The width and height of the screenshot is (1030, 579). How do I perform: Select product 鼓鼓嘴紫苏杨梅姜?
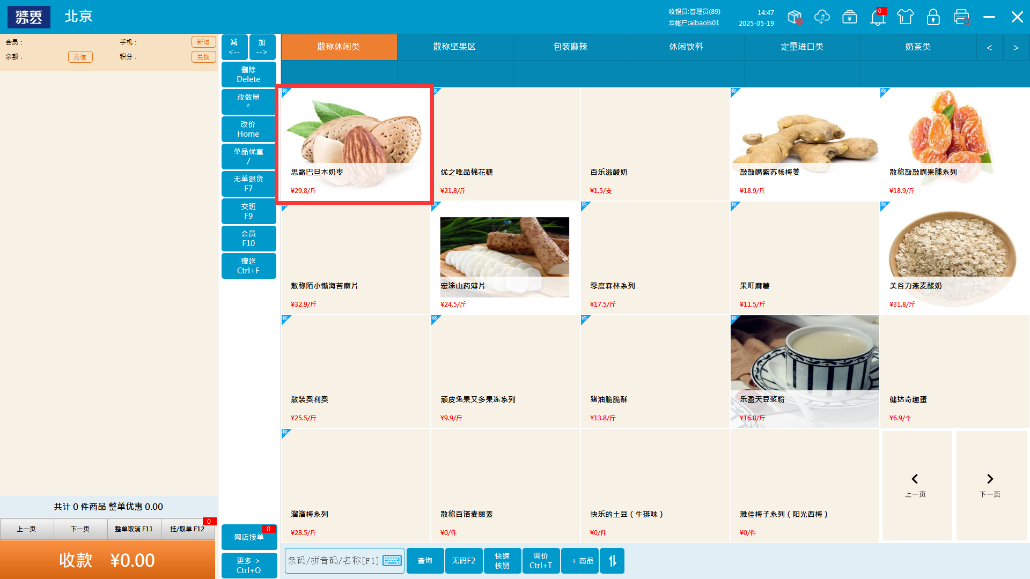point(805,144)
